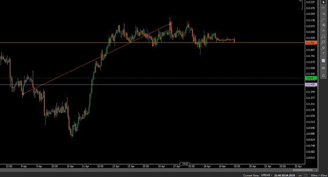328x177 pixels.
Task: Select the purple 111.428 price level label
Action: click(311, 84)
